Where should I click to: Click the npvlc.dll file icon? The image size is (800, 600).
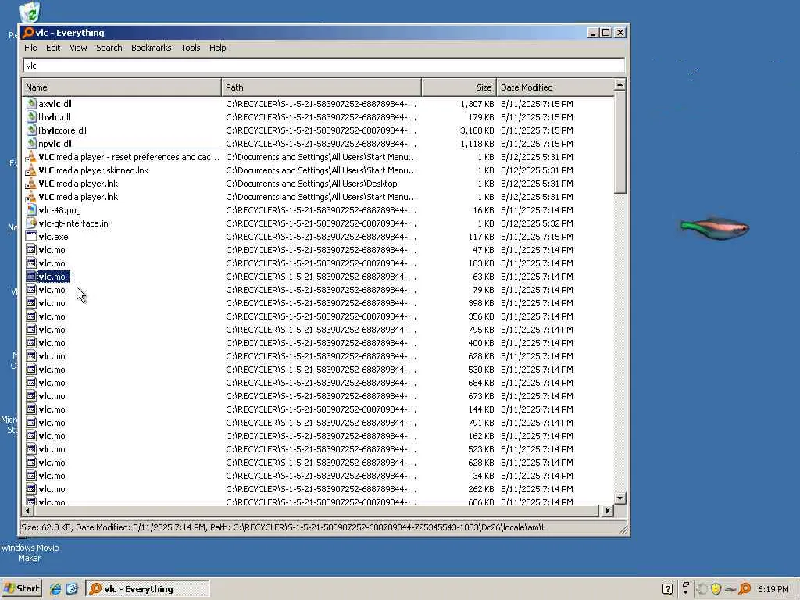(31, 144)
